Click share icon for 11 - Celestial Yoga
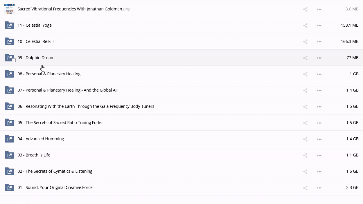This screenshot has width=363, height=204. [x=305, y=25]
